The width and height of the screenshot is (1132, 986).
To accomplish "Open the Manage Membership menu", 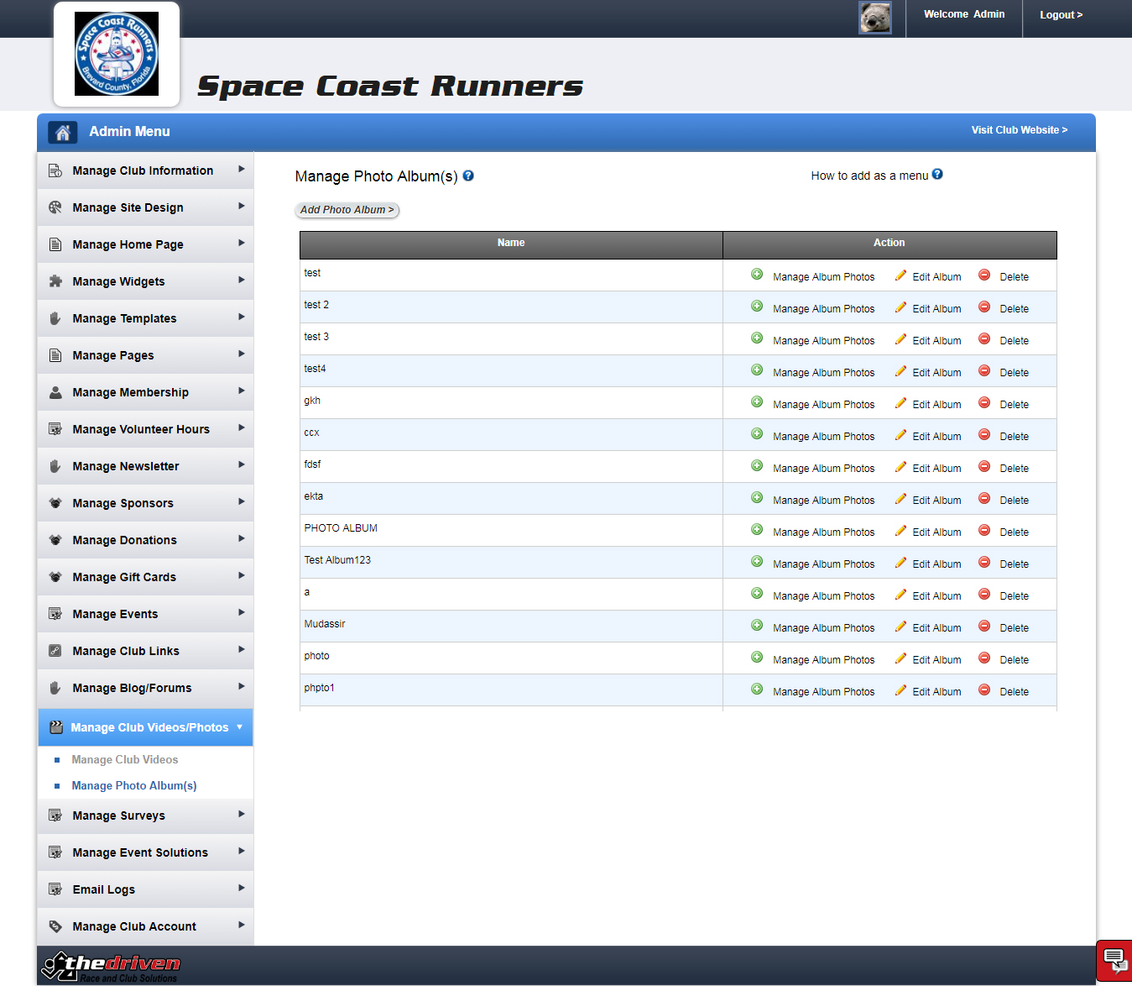I will (x=130, y=392).
